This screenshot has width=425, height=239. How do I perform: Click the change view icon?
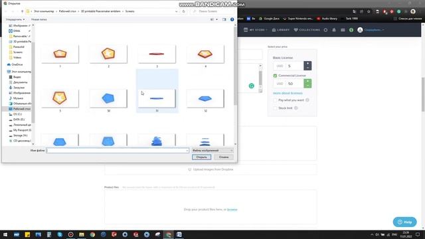(212, 19)
